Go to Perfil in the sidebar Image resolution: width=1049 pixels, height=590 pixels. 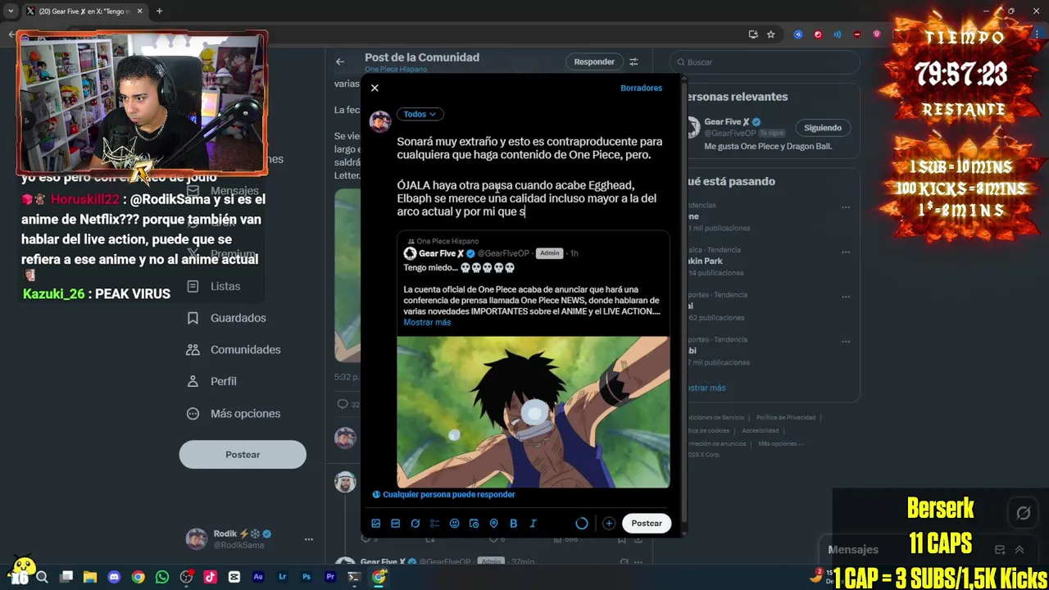pyautogui.click(x=211, y=381)
